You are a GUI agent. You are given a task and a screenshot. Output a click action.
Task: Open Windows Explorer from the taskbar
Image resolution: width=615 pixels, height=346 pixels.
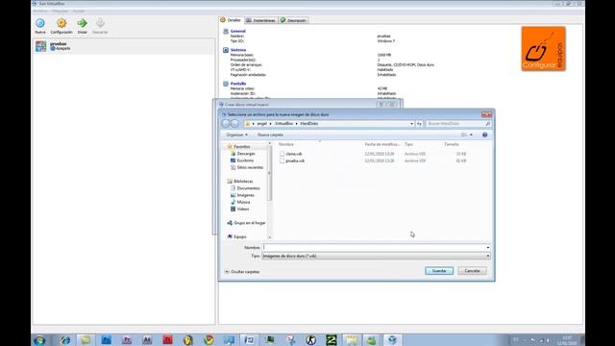[86, 340]
